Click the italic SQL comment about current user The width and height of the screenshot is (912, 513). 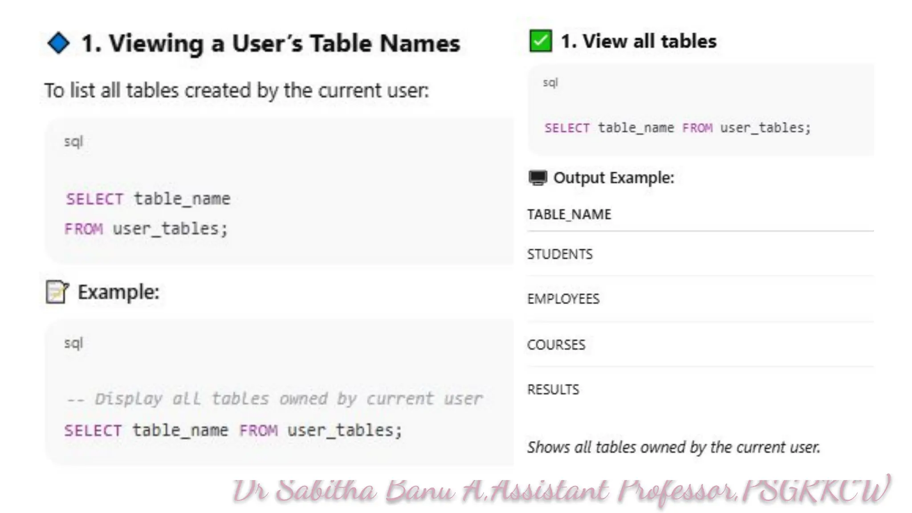pos(274,399)
